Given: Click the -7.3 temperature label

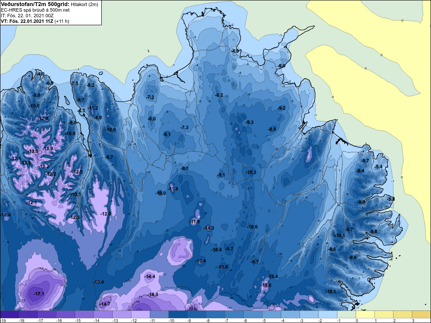Looking at the screenshot, I should tap(184, 127).
